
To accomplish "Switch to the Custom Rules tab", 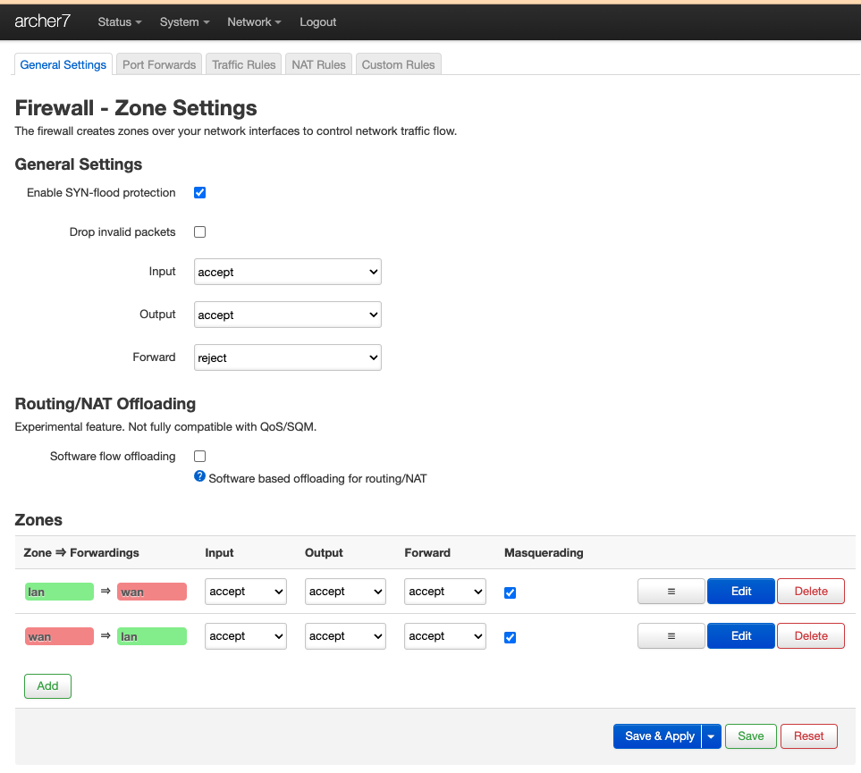I will click(398, 64).
